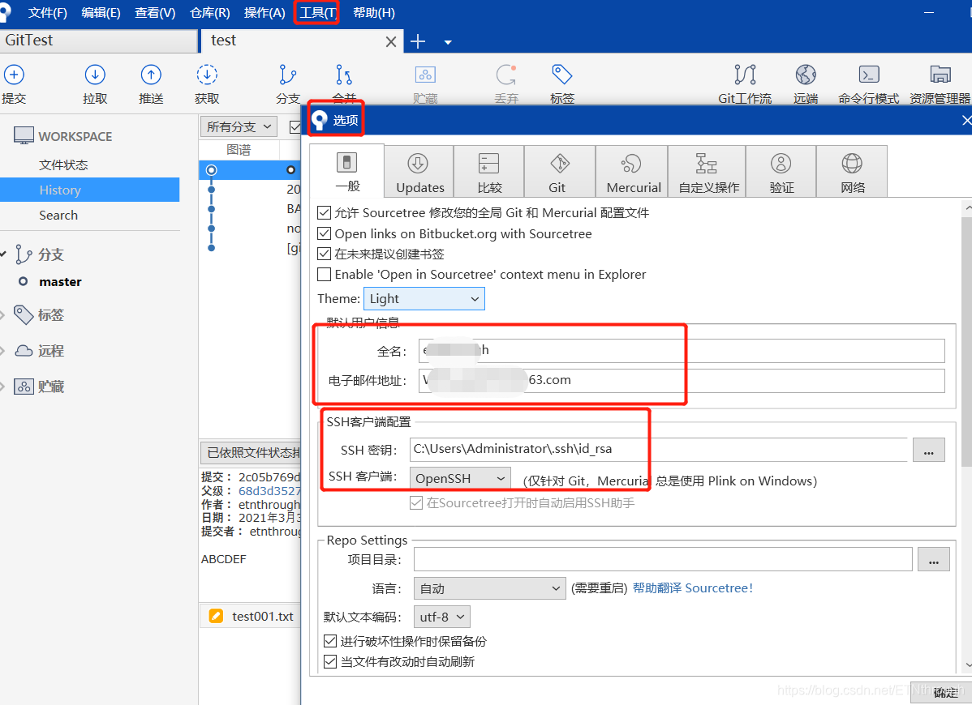Click in the SSH 密钥 path field

tap(658, 450)
